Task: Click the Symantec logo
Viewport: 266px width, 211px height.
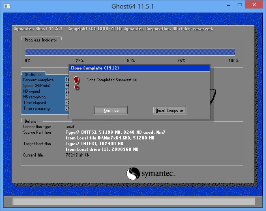Action: point(150,174)
